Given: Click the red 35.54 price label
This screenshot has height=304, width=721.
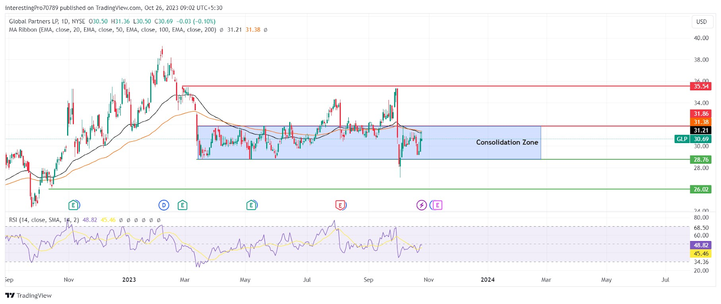Looking at the screenshot, I should [x=701, y=86].
